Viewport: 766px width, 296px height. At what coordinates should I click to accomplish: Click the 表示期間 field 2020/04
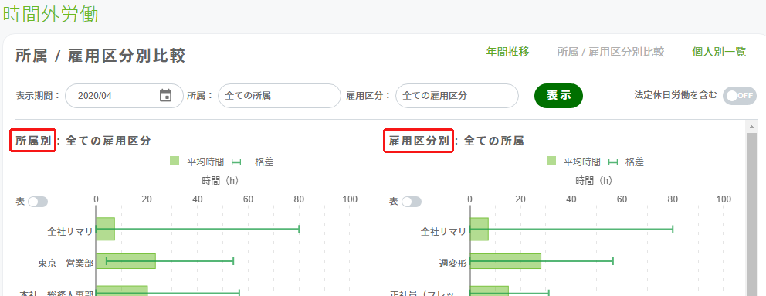point(124,96)
